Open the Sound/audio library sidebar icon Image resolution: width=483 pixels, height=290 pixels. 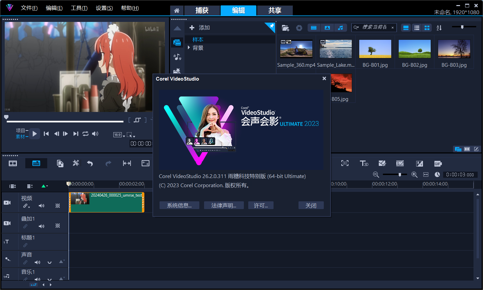tap(177, 57)
